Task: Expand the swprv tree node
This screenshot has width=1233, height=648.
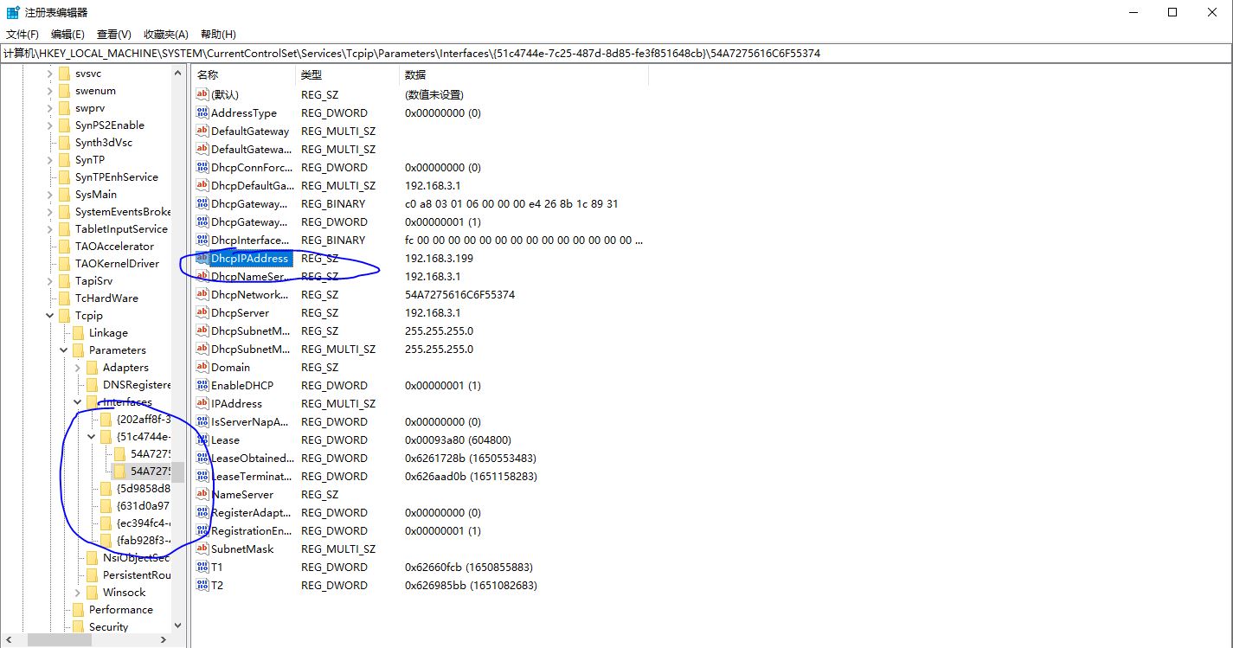Action: coord(50,108)
